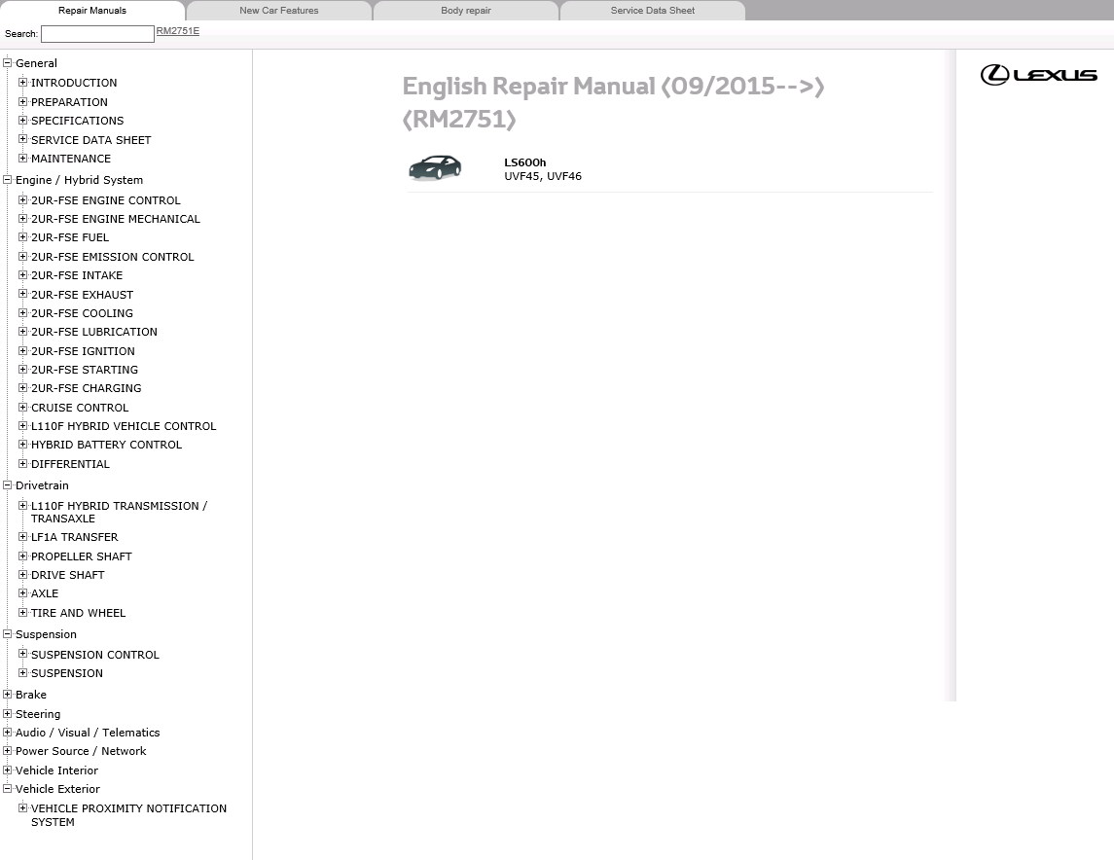1114x860 pixels.
Task: Select the Vehicle Interior label
Action: coord(56,770)
